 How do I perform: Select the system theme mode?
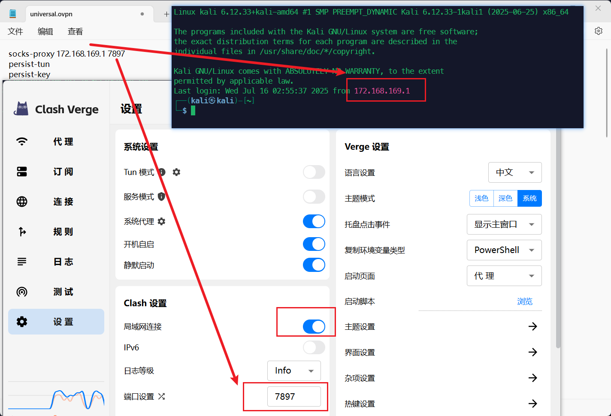pos(529,198)
